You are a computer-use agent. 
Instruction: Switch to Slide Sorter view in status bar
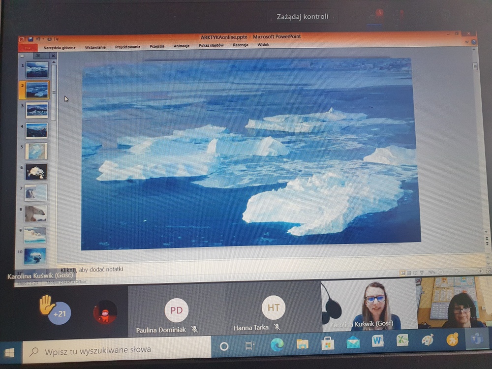[409, 273]
